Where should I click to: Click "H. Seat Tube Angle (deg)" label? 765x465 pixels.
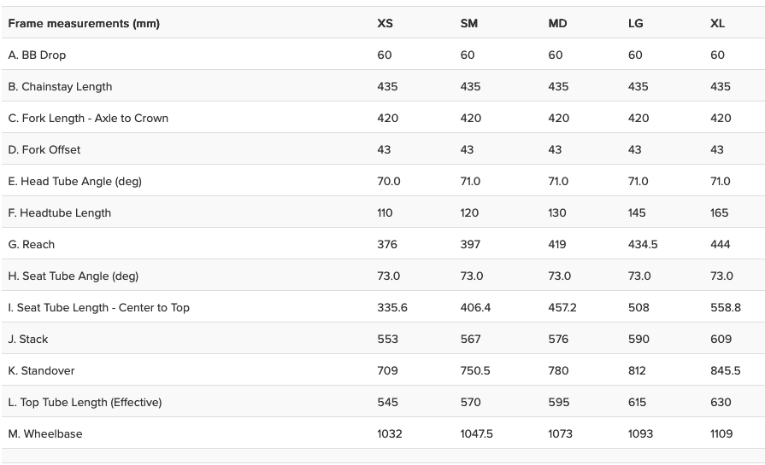tap(73, 276)
